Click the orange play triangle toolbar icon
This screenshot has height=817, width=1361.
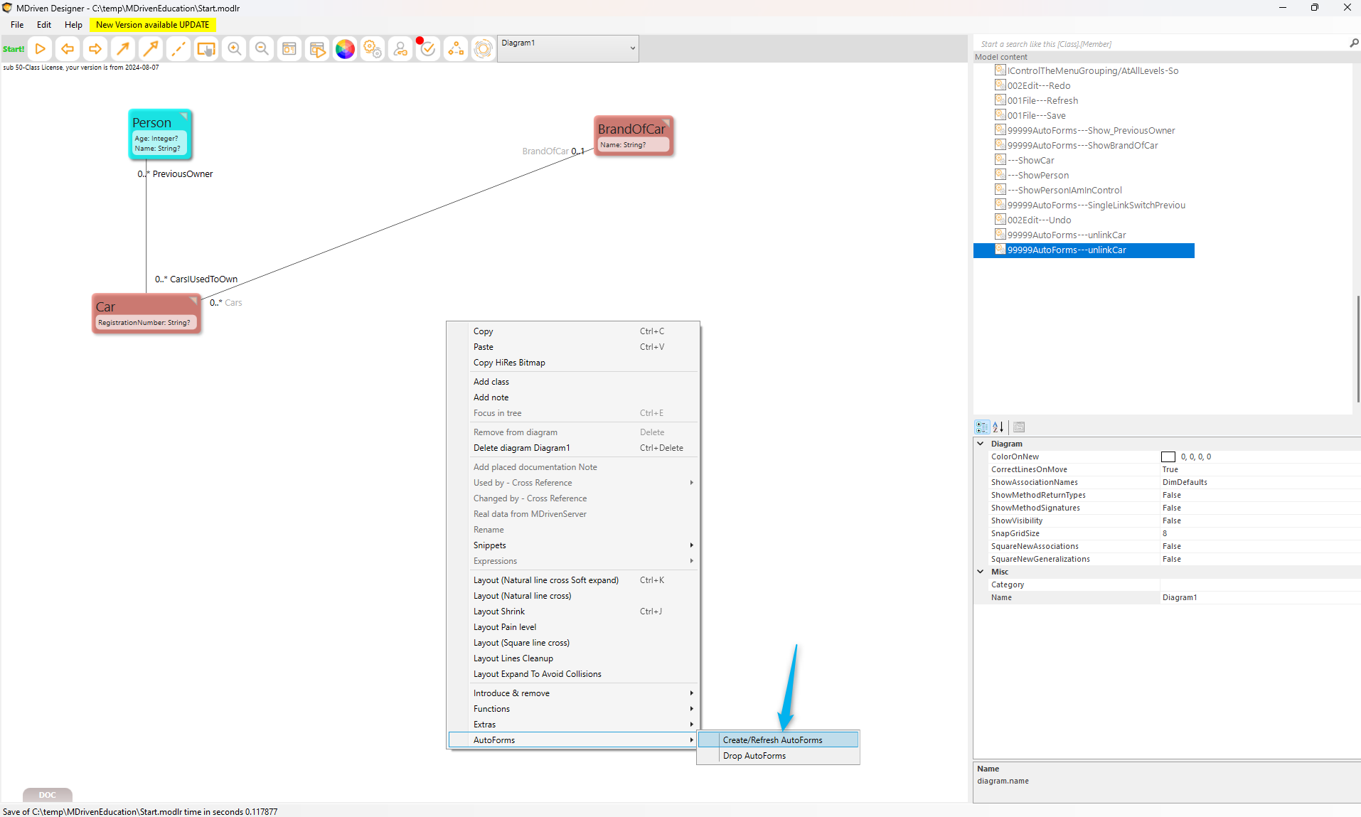[x=41, y=49]
